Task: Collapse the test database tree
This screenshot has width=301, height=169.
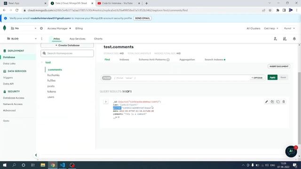Action: 42,62
